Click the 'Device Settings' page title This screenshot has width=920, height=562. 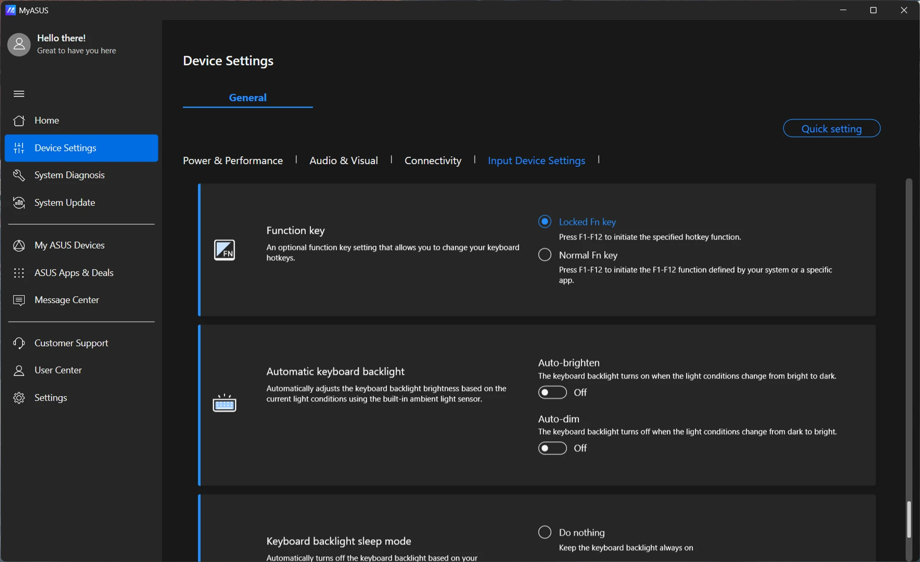tap(228, 61)
